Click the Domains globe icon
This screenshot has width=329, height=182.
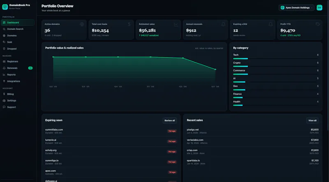point(4,36)
